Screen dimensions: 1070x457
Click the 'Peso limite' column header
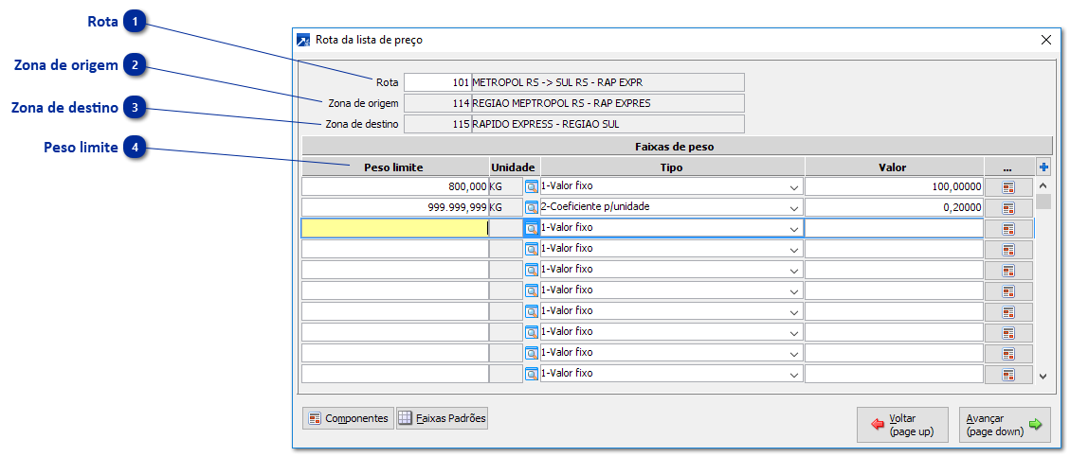[x=395, y=167]
